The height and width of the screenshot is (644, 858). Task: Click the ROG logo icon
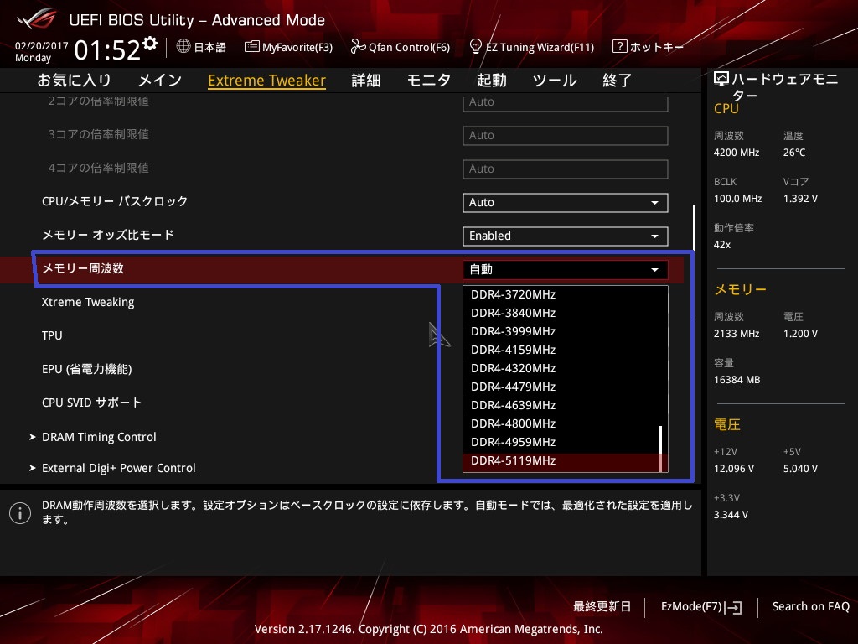pyautogui.click(x=37, y=19)
